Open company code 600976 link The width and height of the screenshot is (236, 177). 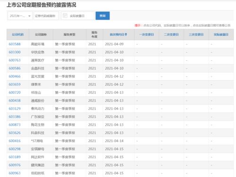coord(15,165)
